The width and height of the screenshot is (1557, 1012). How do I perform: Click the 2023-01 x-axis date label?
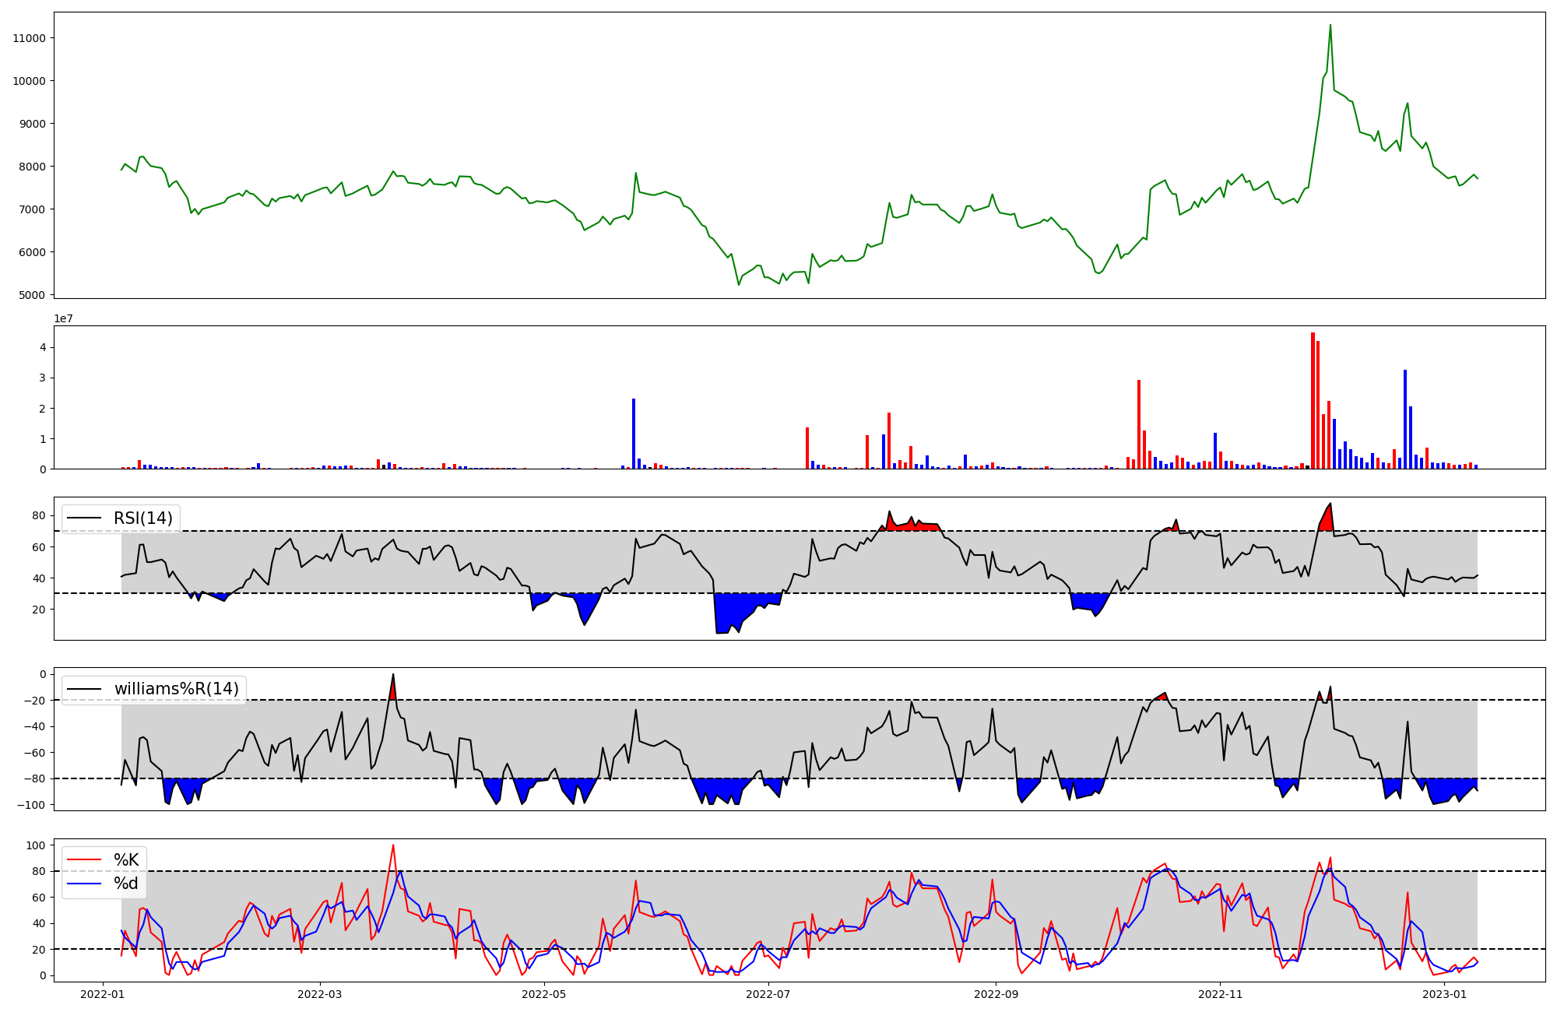coord(1444,994)
